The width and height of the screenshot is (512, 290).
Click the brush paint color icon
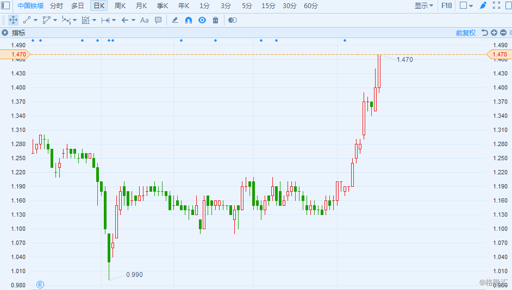click(x=483, y=5)
